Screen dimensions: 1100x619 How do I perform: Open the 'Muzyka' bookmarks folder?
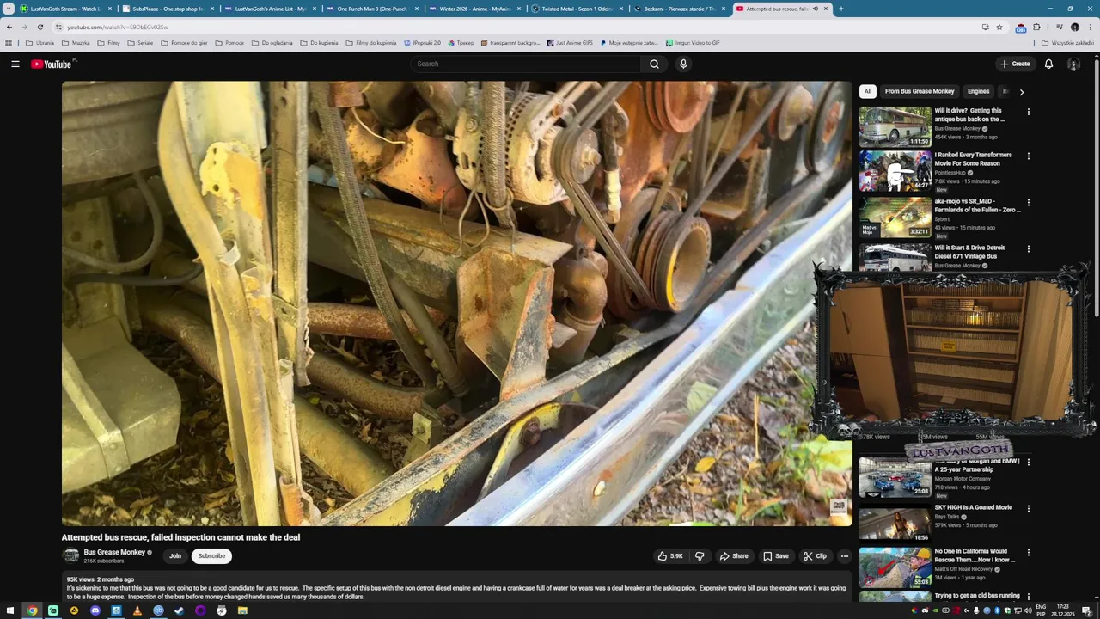pos(76,42)
